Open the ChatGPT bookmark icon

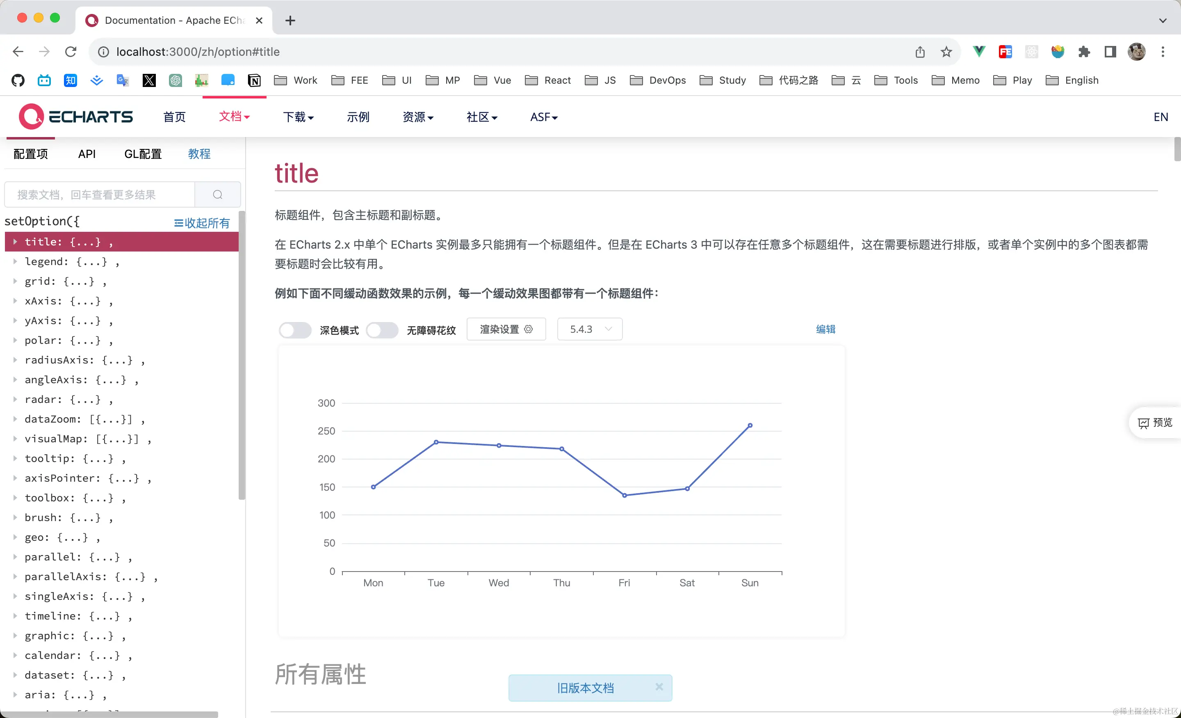point(176,80)
